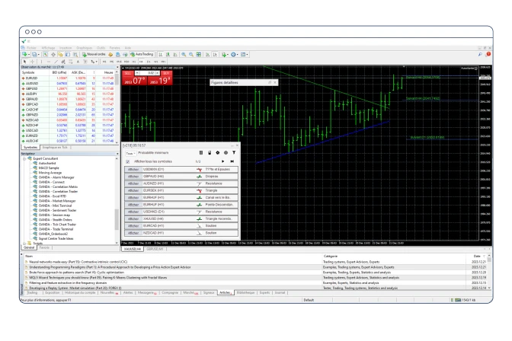Select USDCAD row in market watch
Viewport: 512px width, 341px height.
68,130
